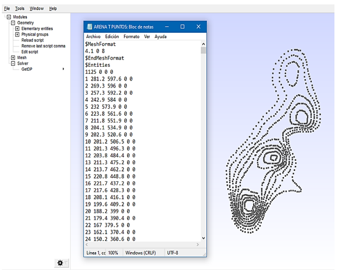The image size is (340, 273).
Task: Click Remove last script command entry
Action: (x=43, y=46)
